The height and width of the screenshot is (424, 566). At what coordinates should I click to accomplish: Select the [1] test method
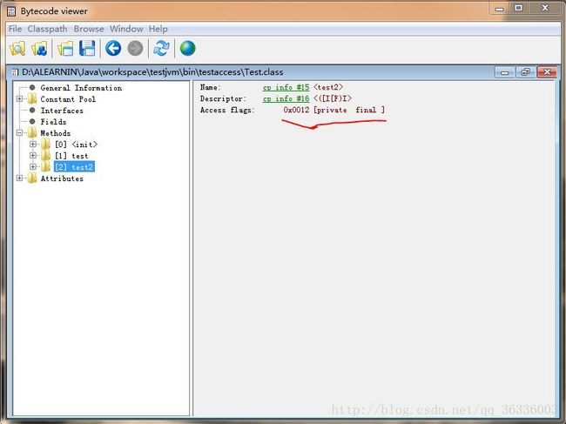click(x=71, y=156)
